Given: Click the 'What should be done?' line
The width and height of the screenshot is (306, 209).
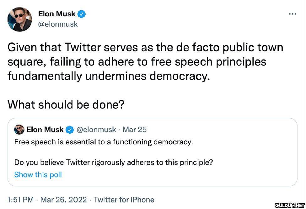Looking at the screenshot, I should point(66,104).
